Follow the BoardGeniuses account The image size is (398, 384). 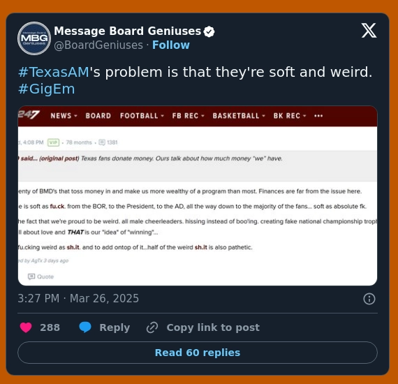point(171,45)
